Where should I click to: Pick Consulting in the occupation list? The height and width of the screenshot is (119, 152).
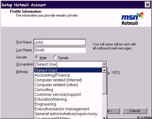point(68,89)
